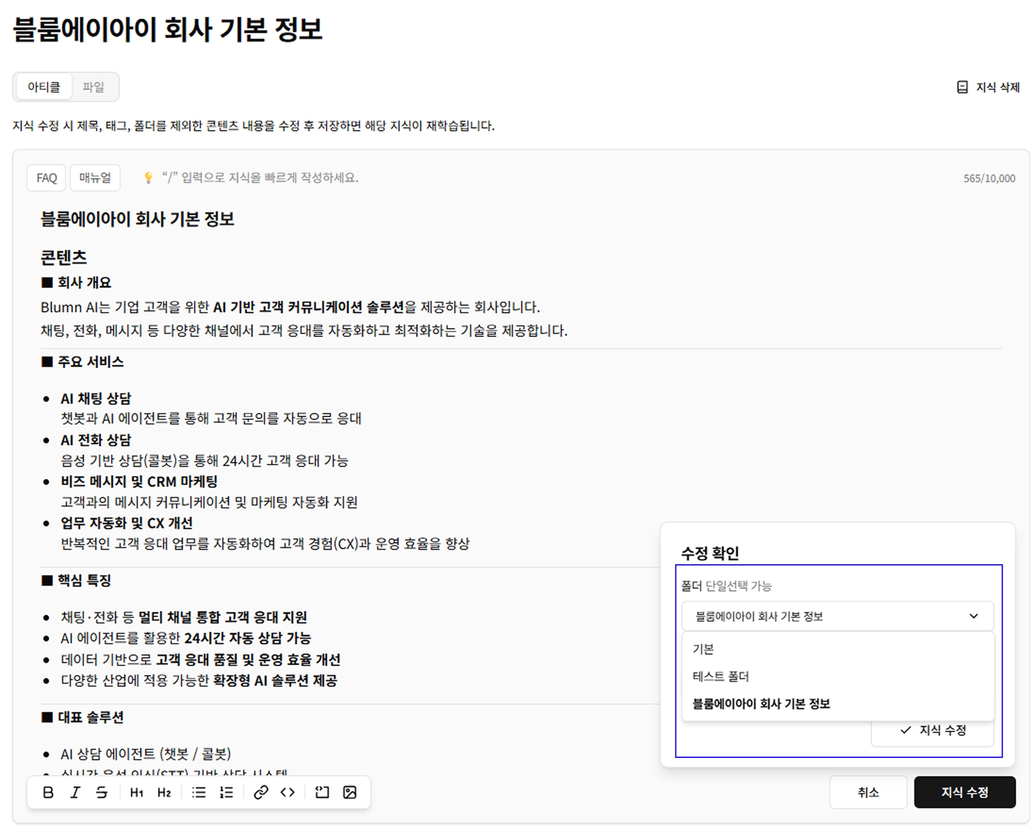Insert a hyperlink using the link icon

coord(261,792)
